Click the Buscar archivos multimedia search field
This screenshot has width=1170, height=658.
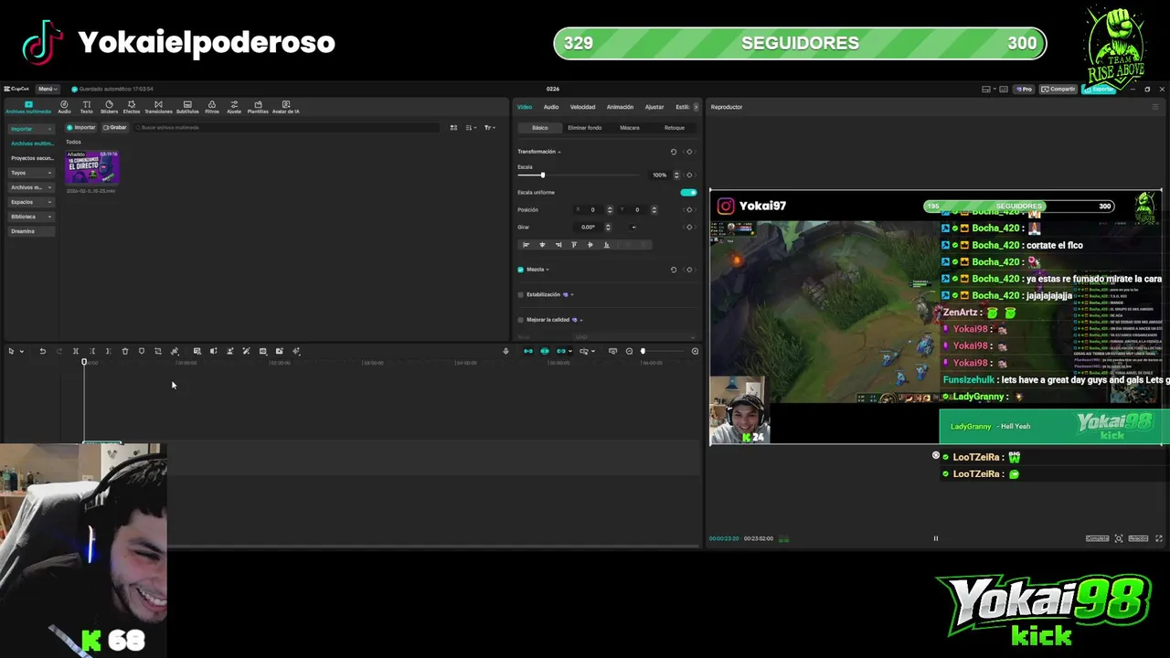(x=288, y=128)
